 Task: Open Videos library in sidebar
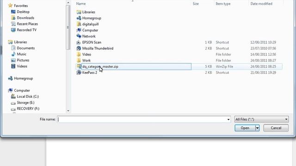pyautogui.click(x=22, y=66)
